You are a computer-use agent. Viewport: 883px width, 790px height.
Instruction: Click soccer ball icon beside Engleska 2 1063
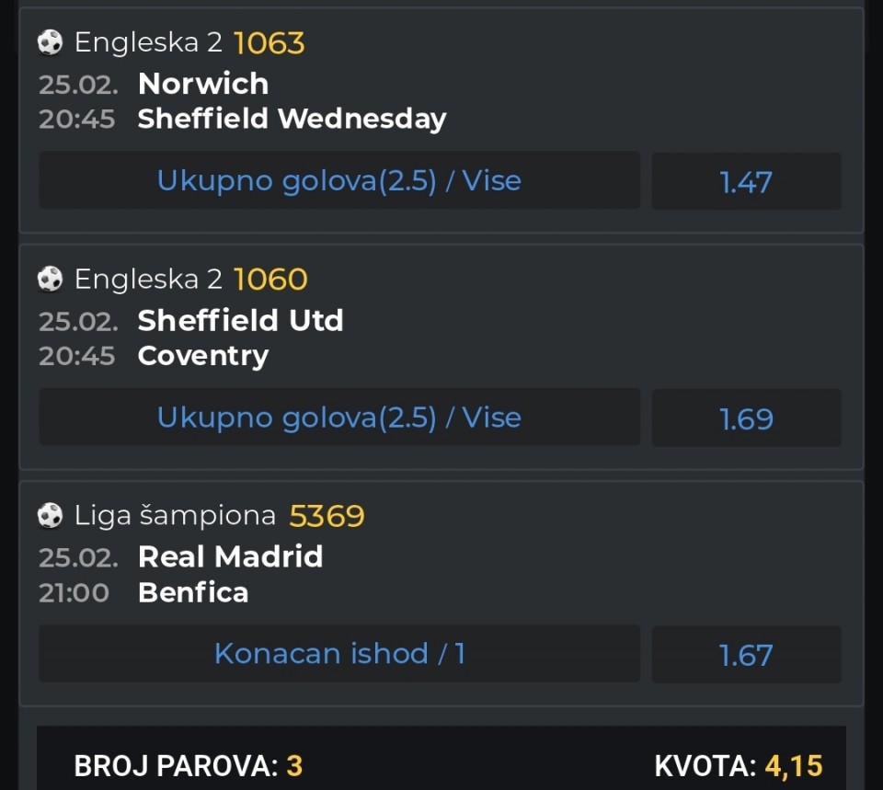coord(50,42)
